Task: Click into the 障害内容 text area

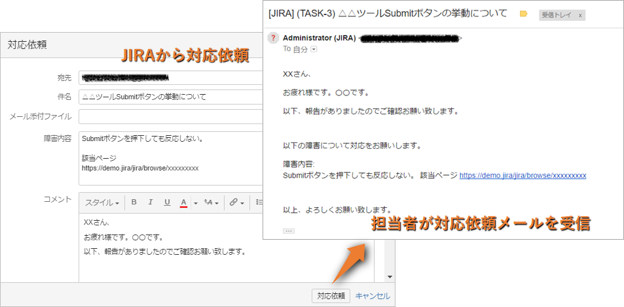Action: pos(171,158)
